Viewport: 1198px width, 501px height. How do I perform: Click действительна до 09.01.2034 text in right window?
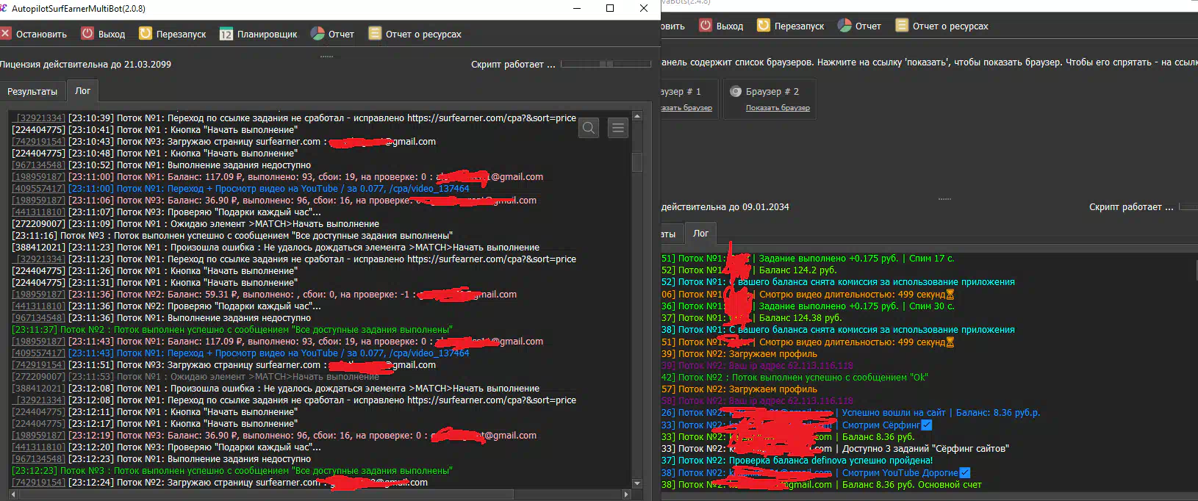pyautogui.click(x=725, y=207)
